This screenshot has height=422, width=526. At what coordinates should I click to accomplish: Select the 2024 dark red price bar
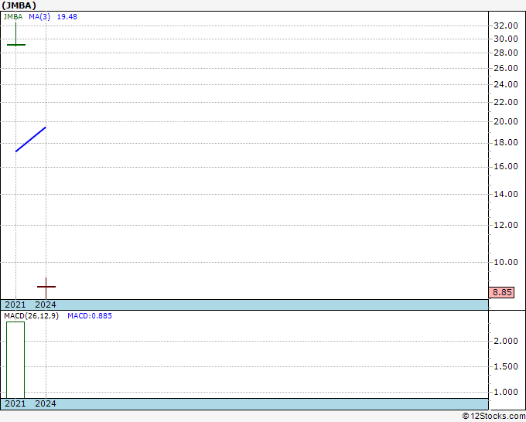[46, 288]
